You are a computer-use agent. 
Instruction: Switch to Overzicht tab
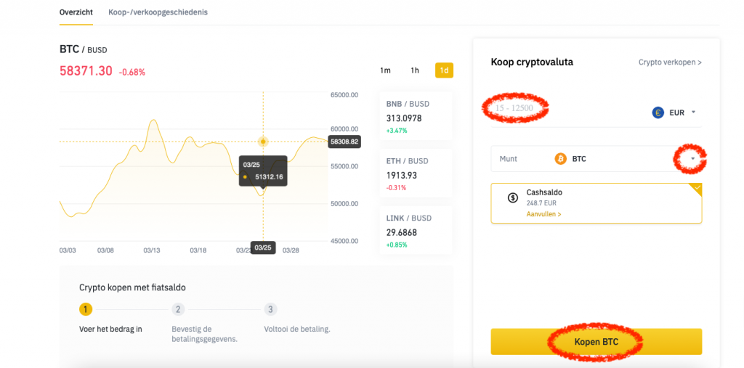point(76,12)
